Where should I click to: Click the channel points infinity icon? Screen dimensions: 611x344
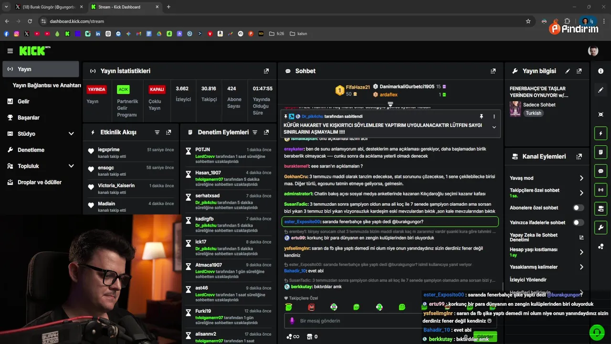pos(293,336)
